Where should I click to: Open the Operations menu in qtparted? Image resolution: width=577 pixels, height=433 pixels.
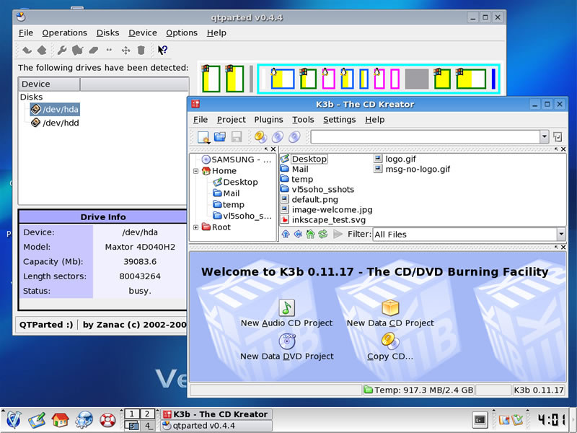coord(64,32)
